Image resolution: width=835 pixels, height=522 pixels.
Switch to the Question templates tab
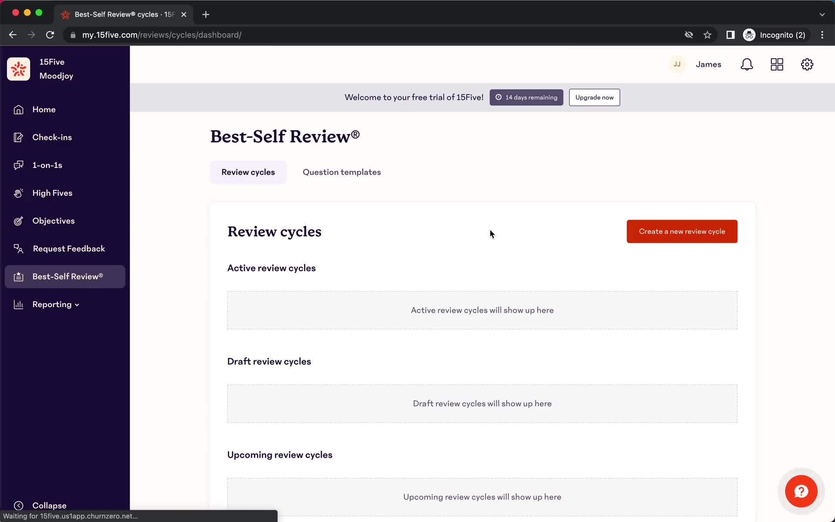click(x=341, y=172)
